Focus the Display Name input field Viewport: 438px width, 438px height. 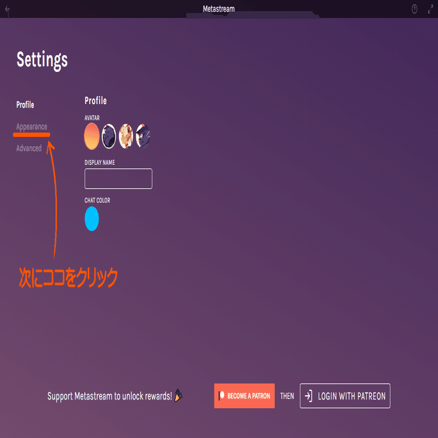(118, 179)
